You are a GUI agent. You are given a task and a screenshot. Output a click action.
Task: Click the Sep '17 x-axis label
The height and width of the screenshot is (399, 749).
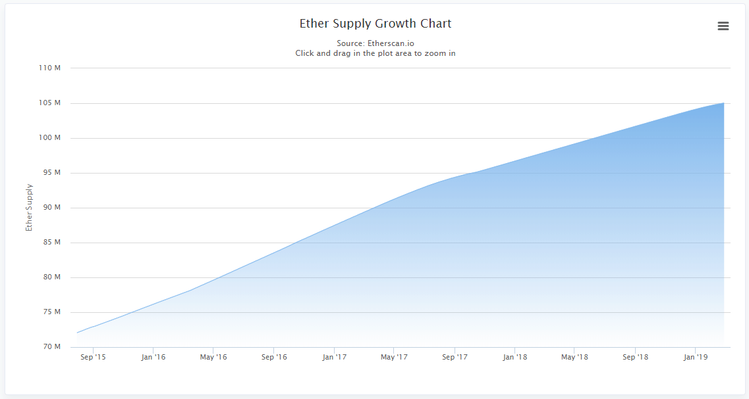pos(455,357)
